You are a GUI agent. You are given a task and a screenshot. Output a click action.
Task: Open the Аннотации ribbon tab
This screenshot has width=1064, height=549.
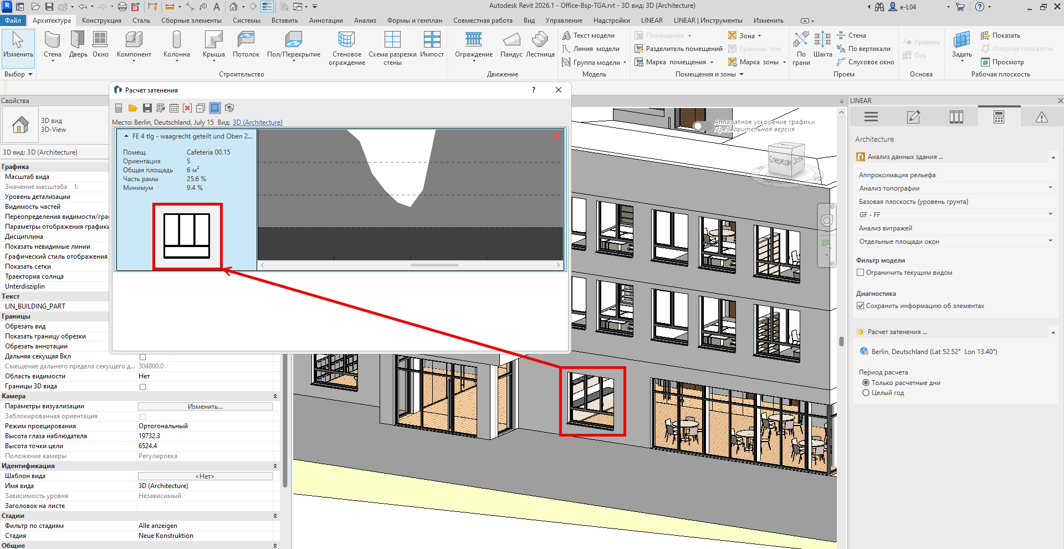pyautogui.click(x=326, y=20)
